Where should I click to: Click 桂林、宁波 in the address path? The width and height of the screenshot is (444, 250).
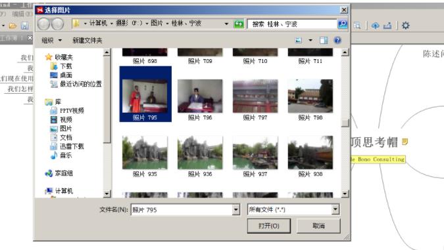click(x=186, y=24)
